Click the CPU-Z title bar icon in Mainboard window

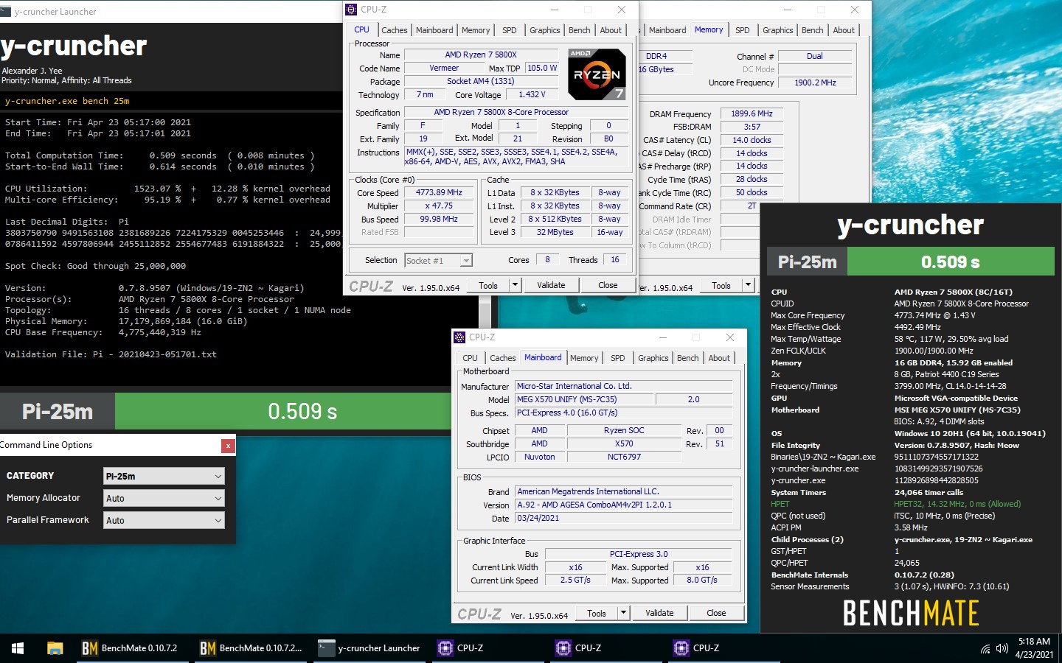459,337
